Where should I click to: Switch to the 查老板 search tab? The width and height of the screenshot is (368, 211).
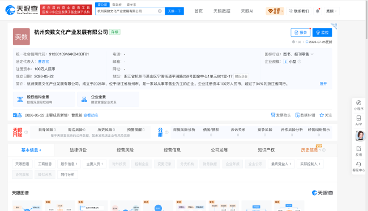pos(117,5)
